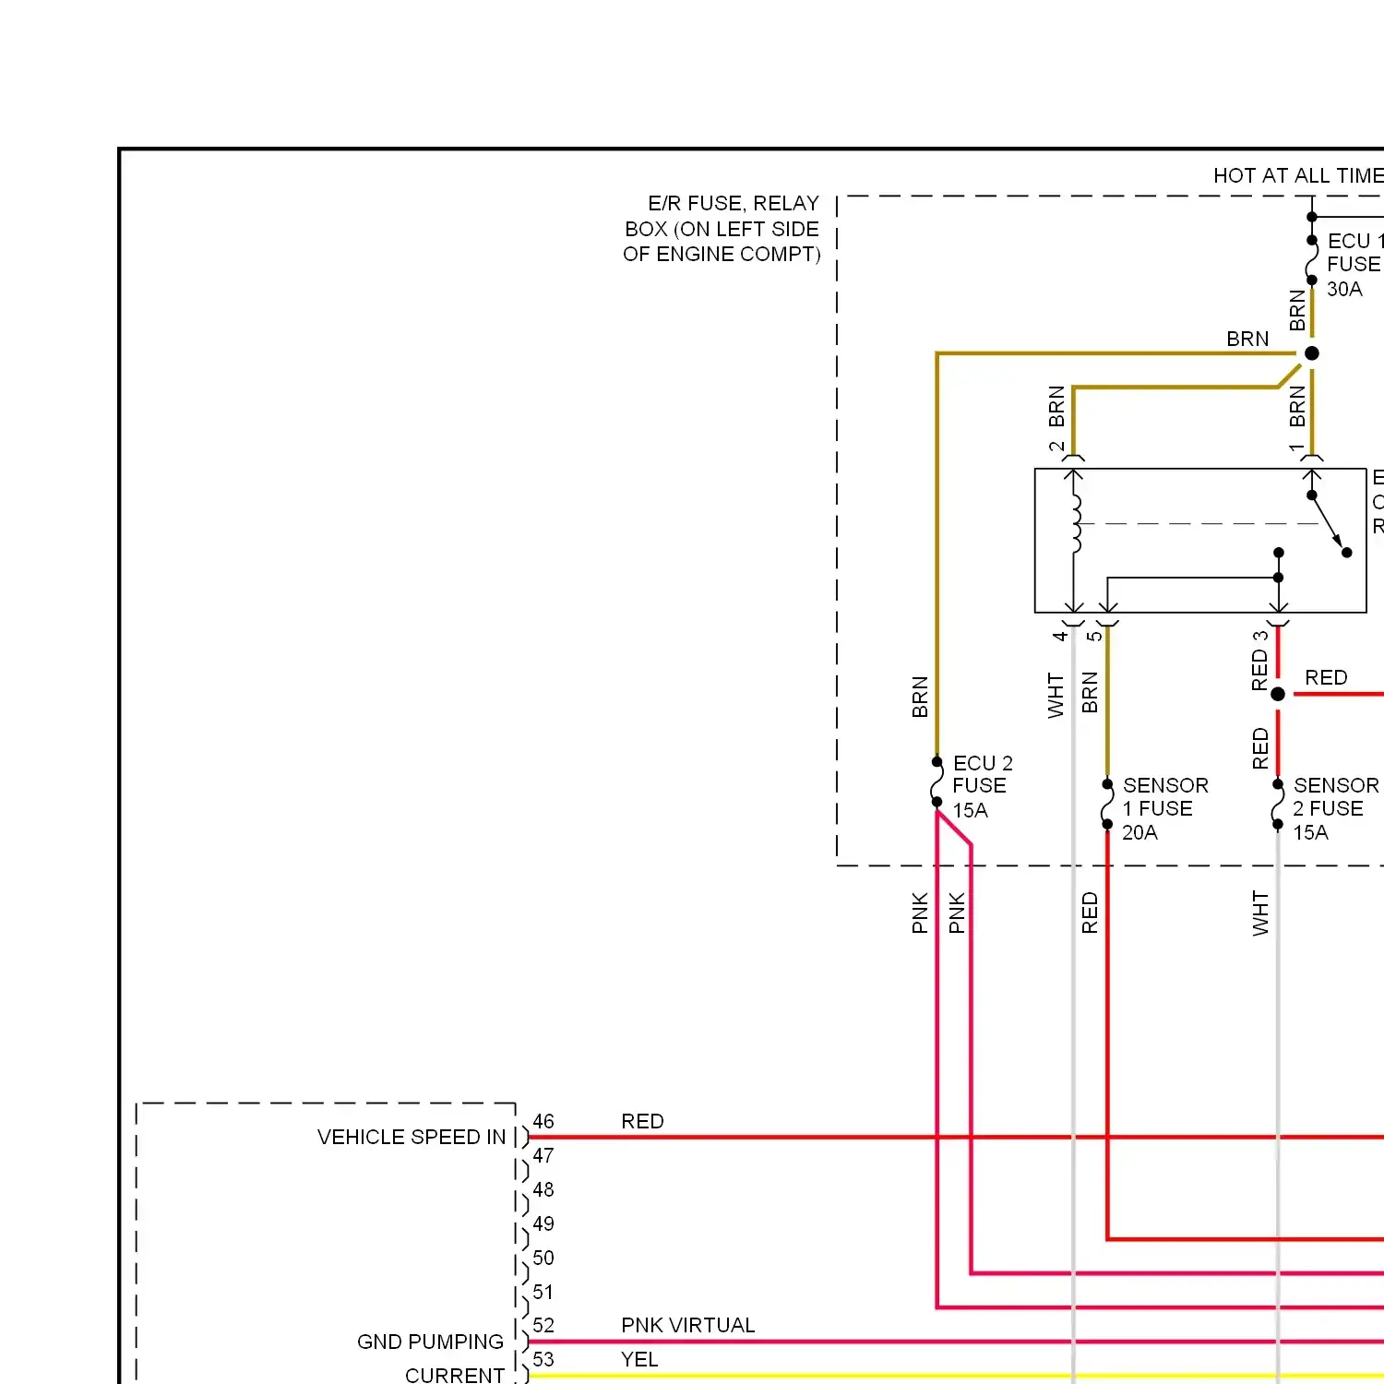
Task: Select relay terminal number 1
Action: point(1296,447)
